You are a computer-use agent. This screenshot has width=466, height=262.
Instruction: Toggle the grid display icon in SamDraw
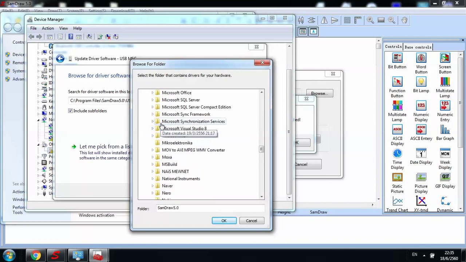tap(347, 20)
